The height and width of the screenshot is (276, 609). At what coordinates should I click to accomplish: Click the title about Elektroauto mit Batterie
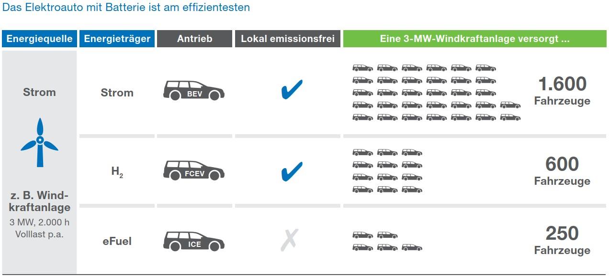(x=126, y=8)
